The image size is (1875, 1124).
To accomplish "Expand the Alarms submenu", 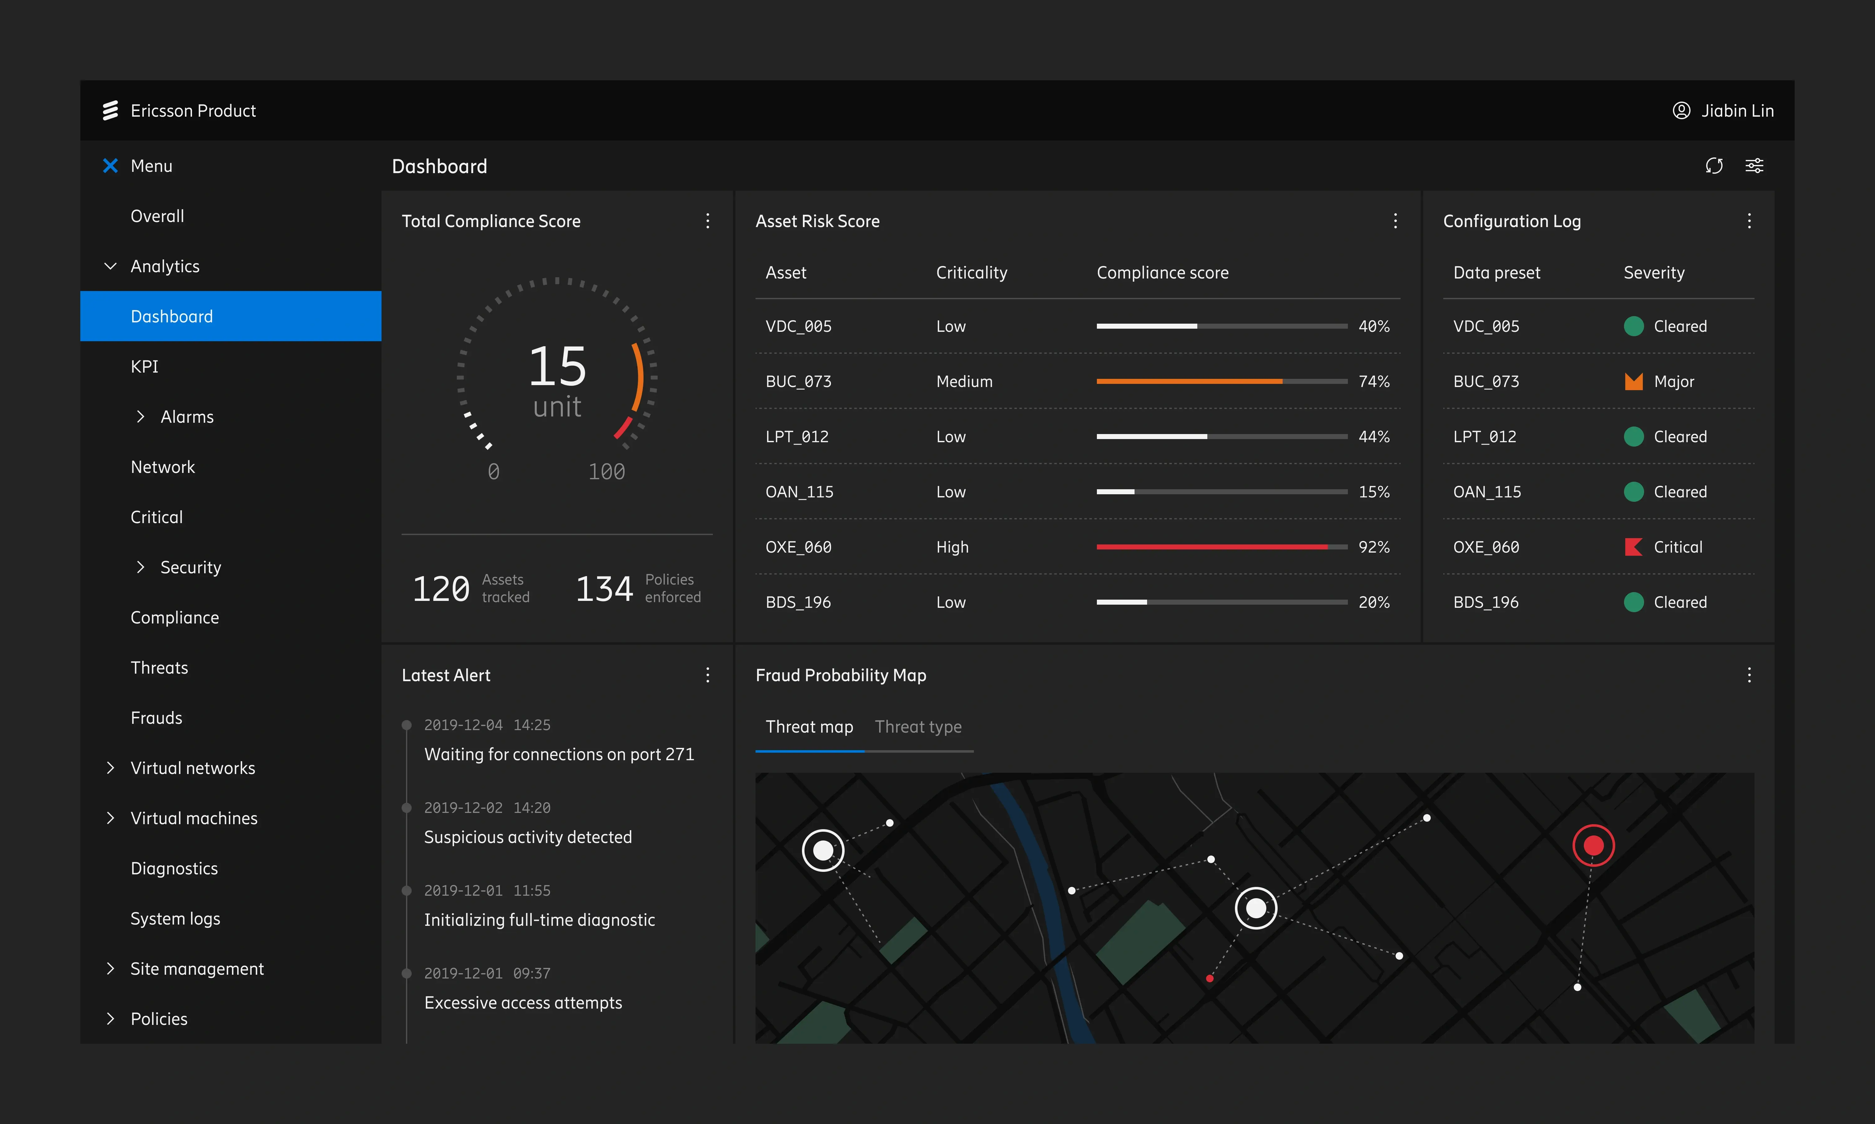I will (x=141, y=416).
